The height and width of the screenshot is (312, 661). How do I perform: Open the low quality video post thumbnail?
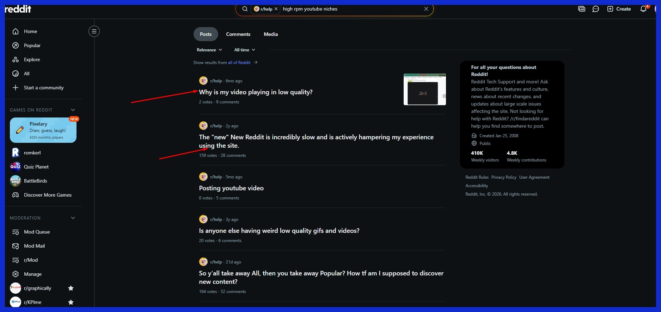424,89
